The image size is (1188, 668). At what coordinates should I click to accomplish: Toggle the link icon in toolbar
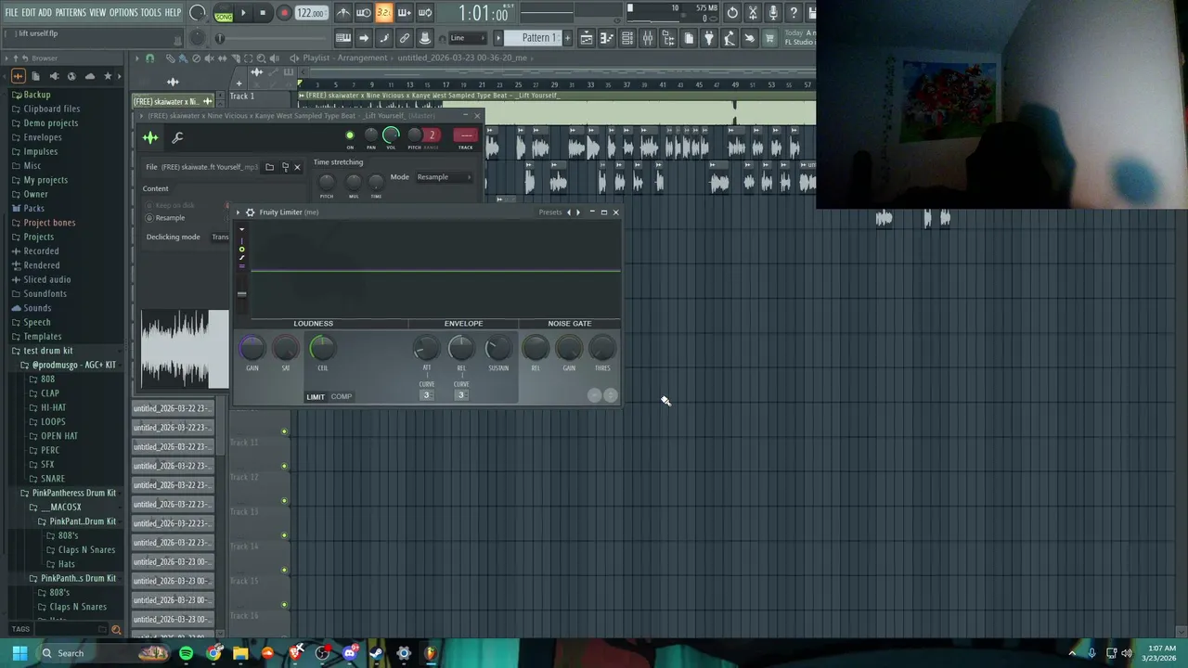(405, 38)
